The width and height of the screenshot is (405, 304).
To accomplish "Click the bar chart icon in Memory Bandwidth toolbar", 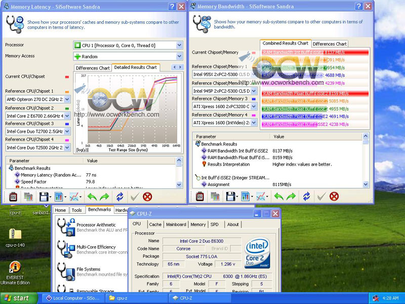I will 246,197.
